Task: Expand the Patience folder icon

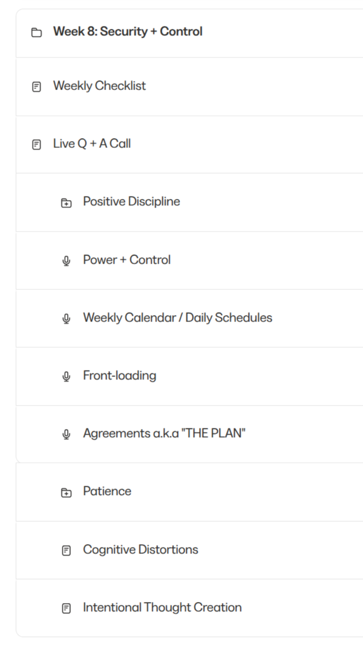Action: [66, 492]
